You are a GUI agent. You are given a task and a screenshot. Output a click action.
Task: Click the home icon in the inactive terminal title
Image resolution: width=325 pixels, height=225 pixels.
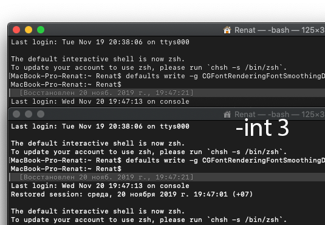click(227, 114)
